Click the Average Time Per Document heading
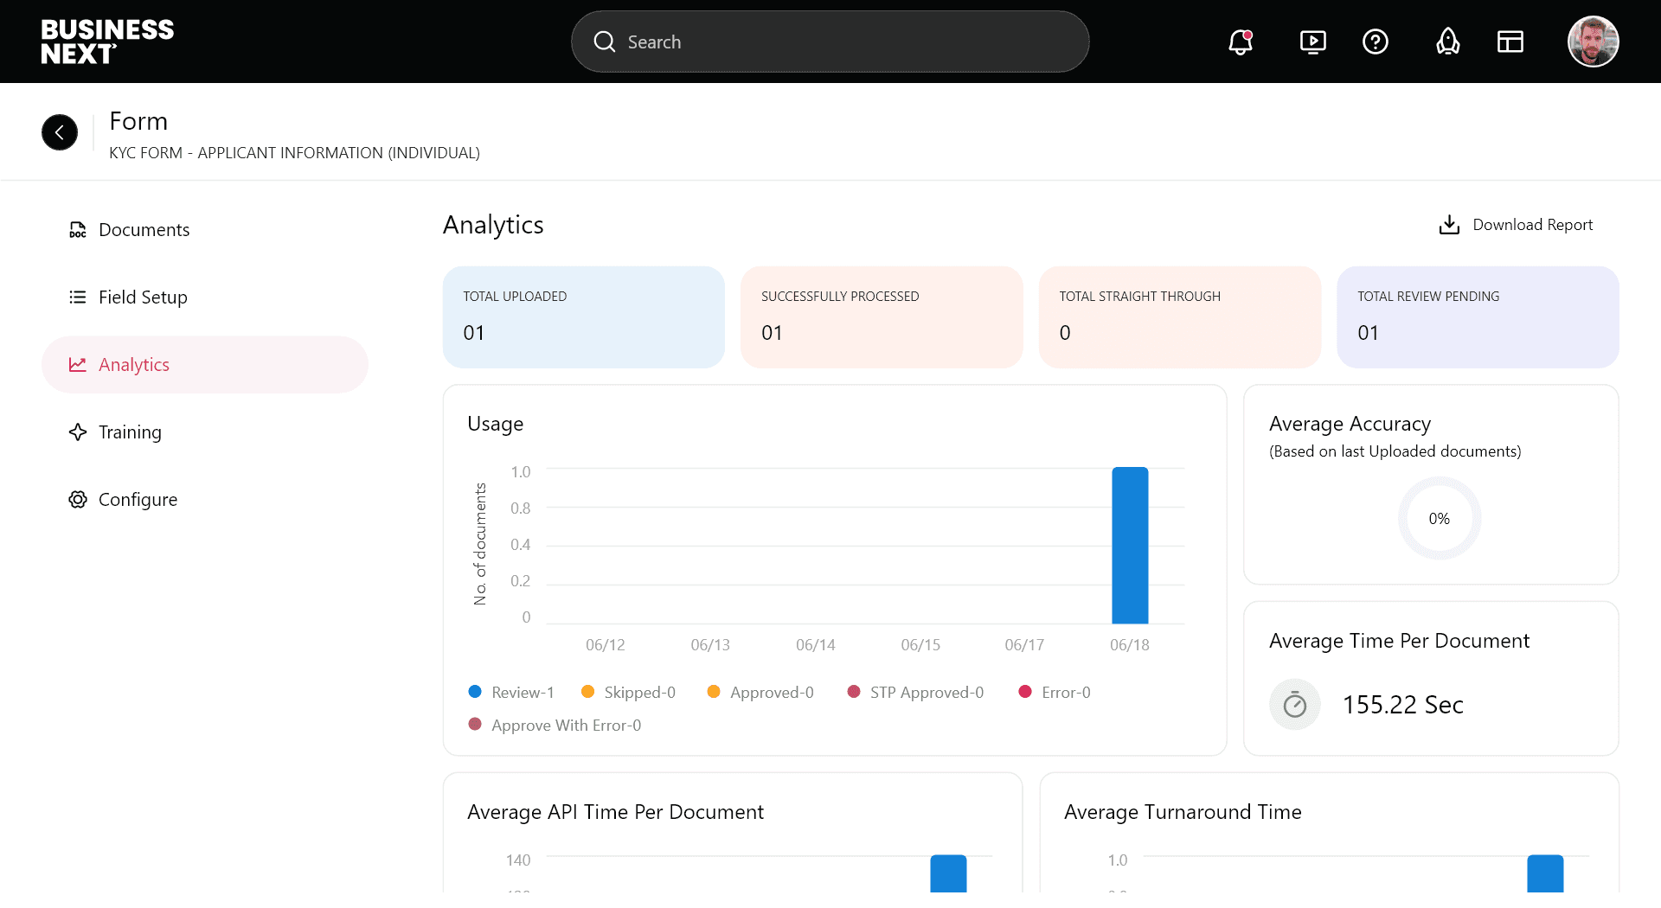 pos(1399,641)
